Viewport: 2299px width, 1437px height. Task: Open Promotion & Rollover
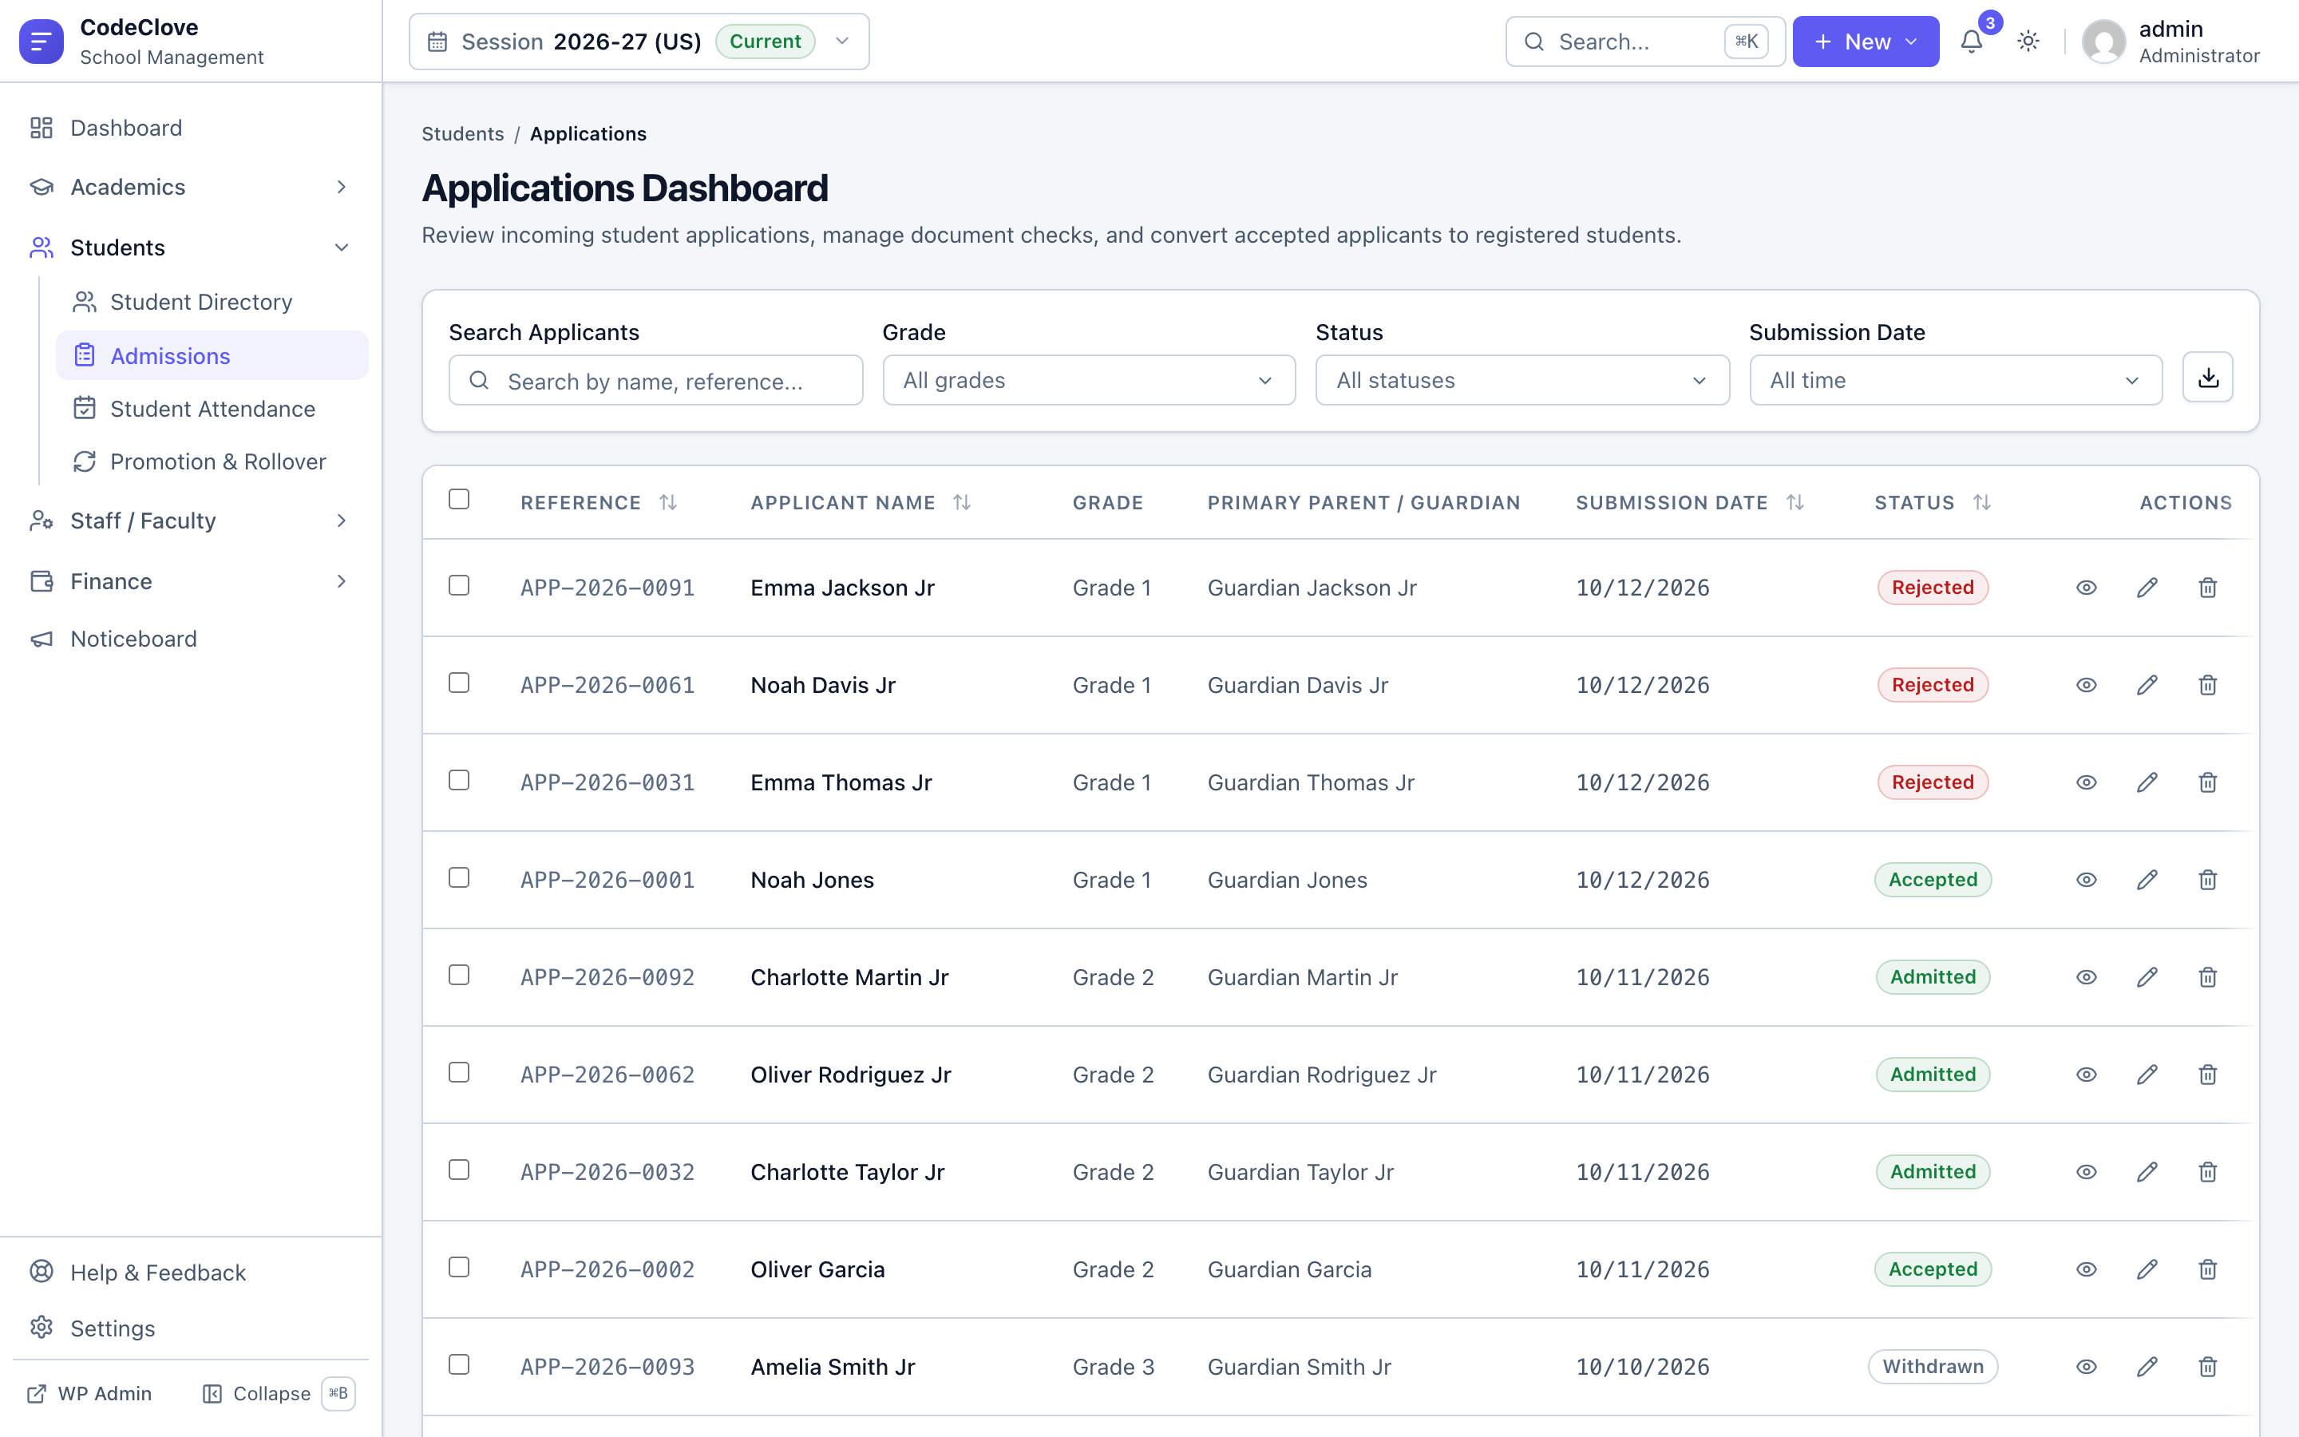click(212, 462)
